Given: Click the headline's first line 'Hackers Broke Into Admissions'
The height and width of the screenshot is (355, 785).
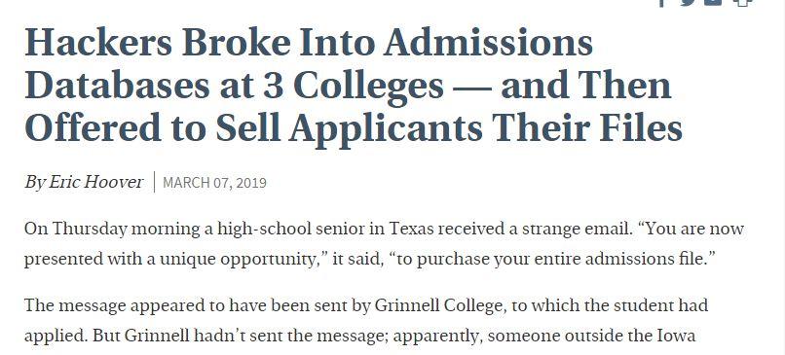Looking at the screenshot, I should point(309,42).
